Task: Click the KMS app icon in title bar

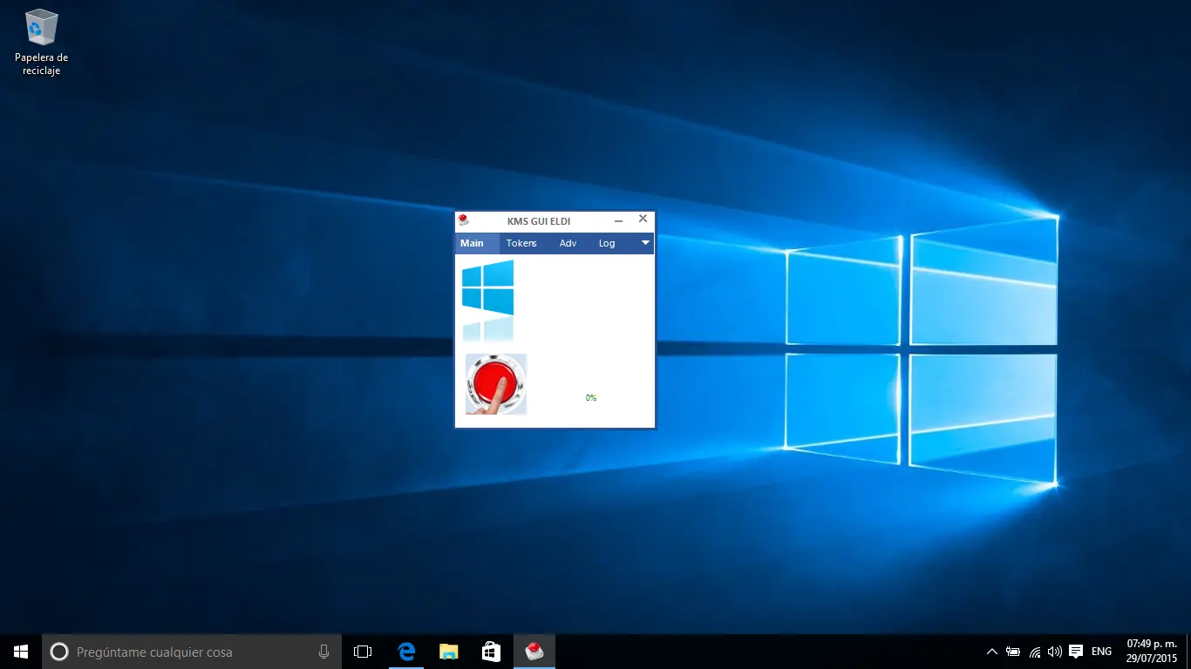Action: [464, 220]
